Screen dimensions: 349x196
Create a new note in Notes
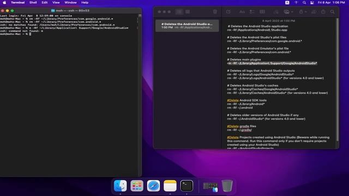tap(228, 12)
